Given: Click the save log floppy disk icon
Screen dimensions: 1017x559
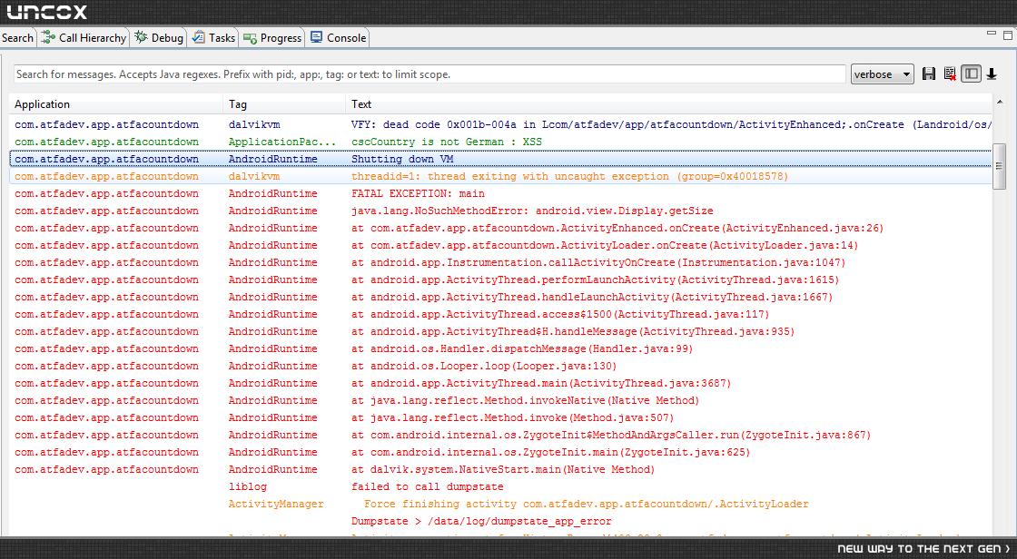Looking at the screenshot, I should (929, 74).
